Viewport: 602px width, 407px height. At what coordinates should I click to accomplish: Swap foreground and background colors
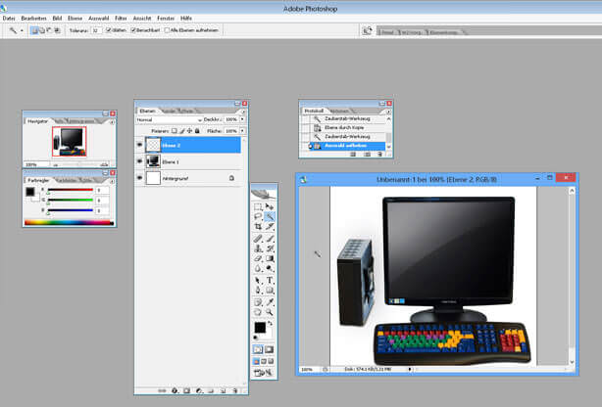click(x=271, y=324)
